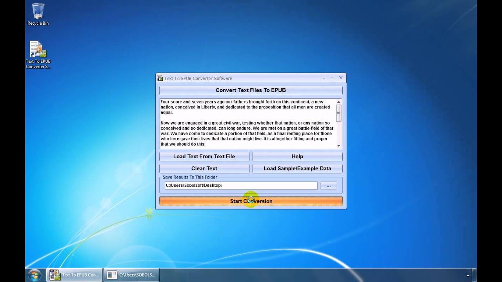
Task: Click inside the Gettysburg text area
Action: (247, 123)
